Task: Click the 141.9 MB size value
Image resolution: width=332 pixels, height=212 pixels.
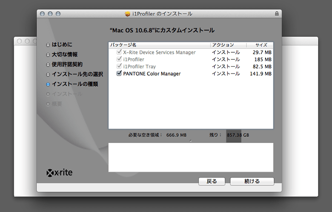Action: pyautogui.click(x=260, y=73)
